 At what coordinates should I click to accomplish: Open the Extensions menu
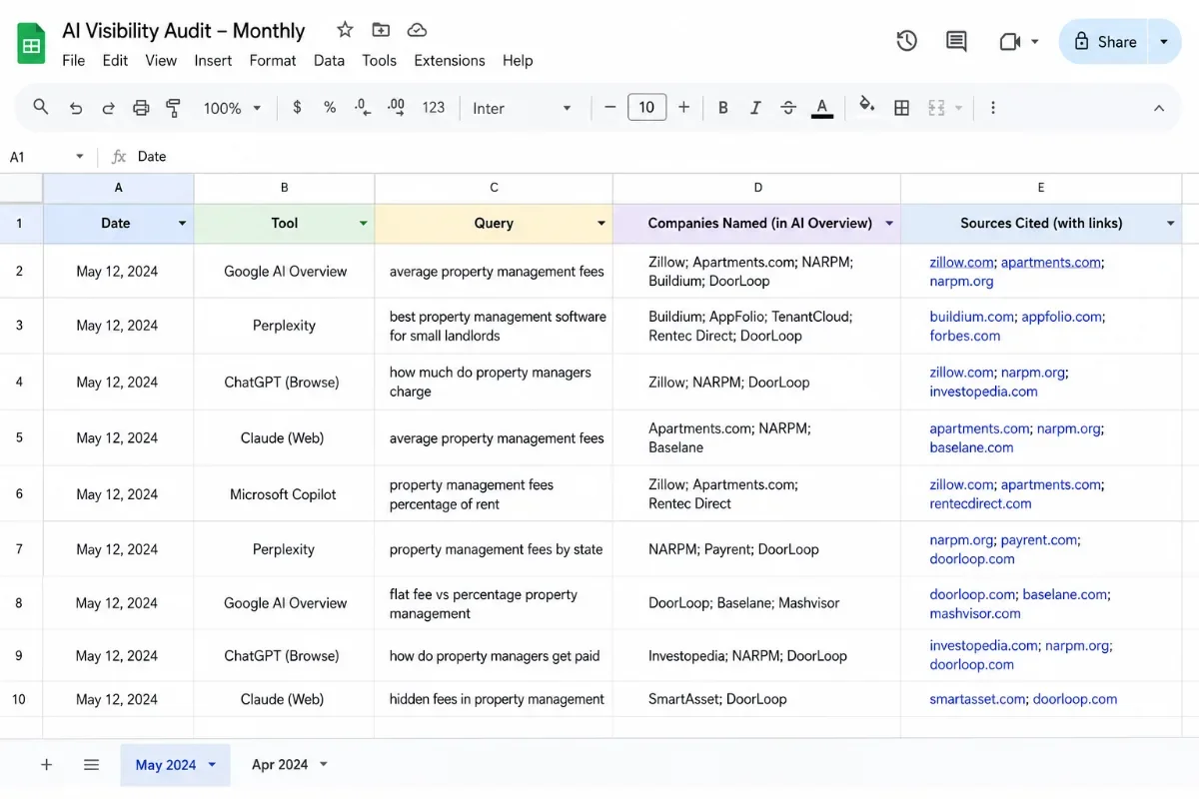coord(450,60)
